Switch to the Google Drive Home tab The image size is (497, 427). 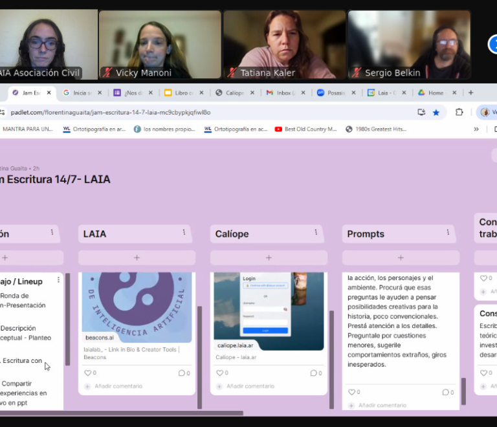436,93
